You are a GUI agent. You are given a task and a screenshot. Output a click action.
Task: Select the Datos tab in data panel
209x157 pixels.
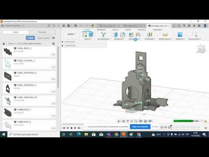(x=16, y=32)
